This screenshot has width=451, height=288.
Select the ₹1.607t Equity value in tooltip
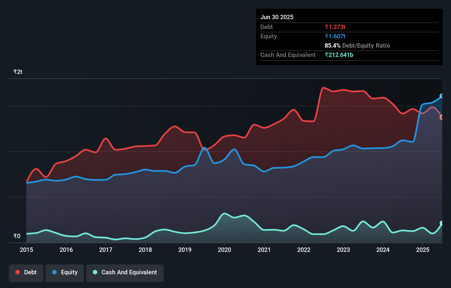point(335,36)
